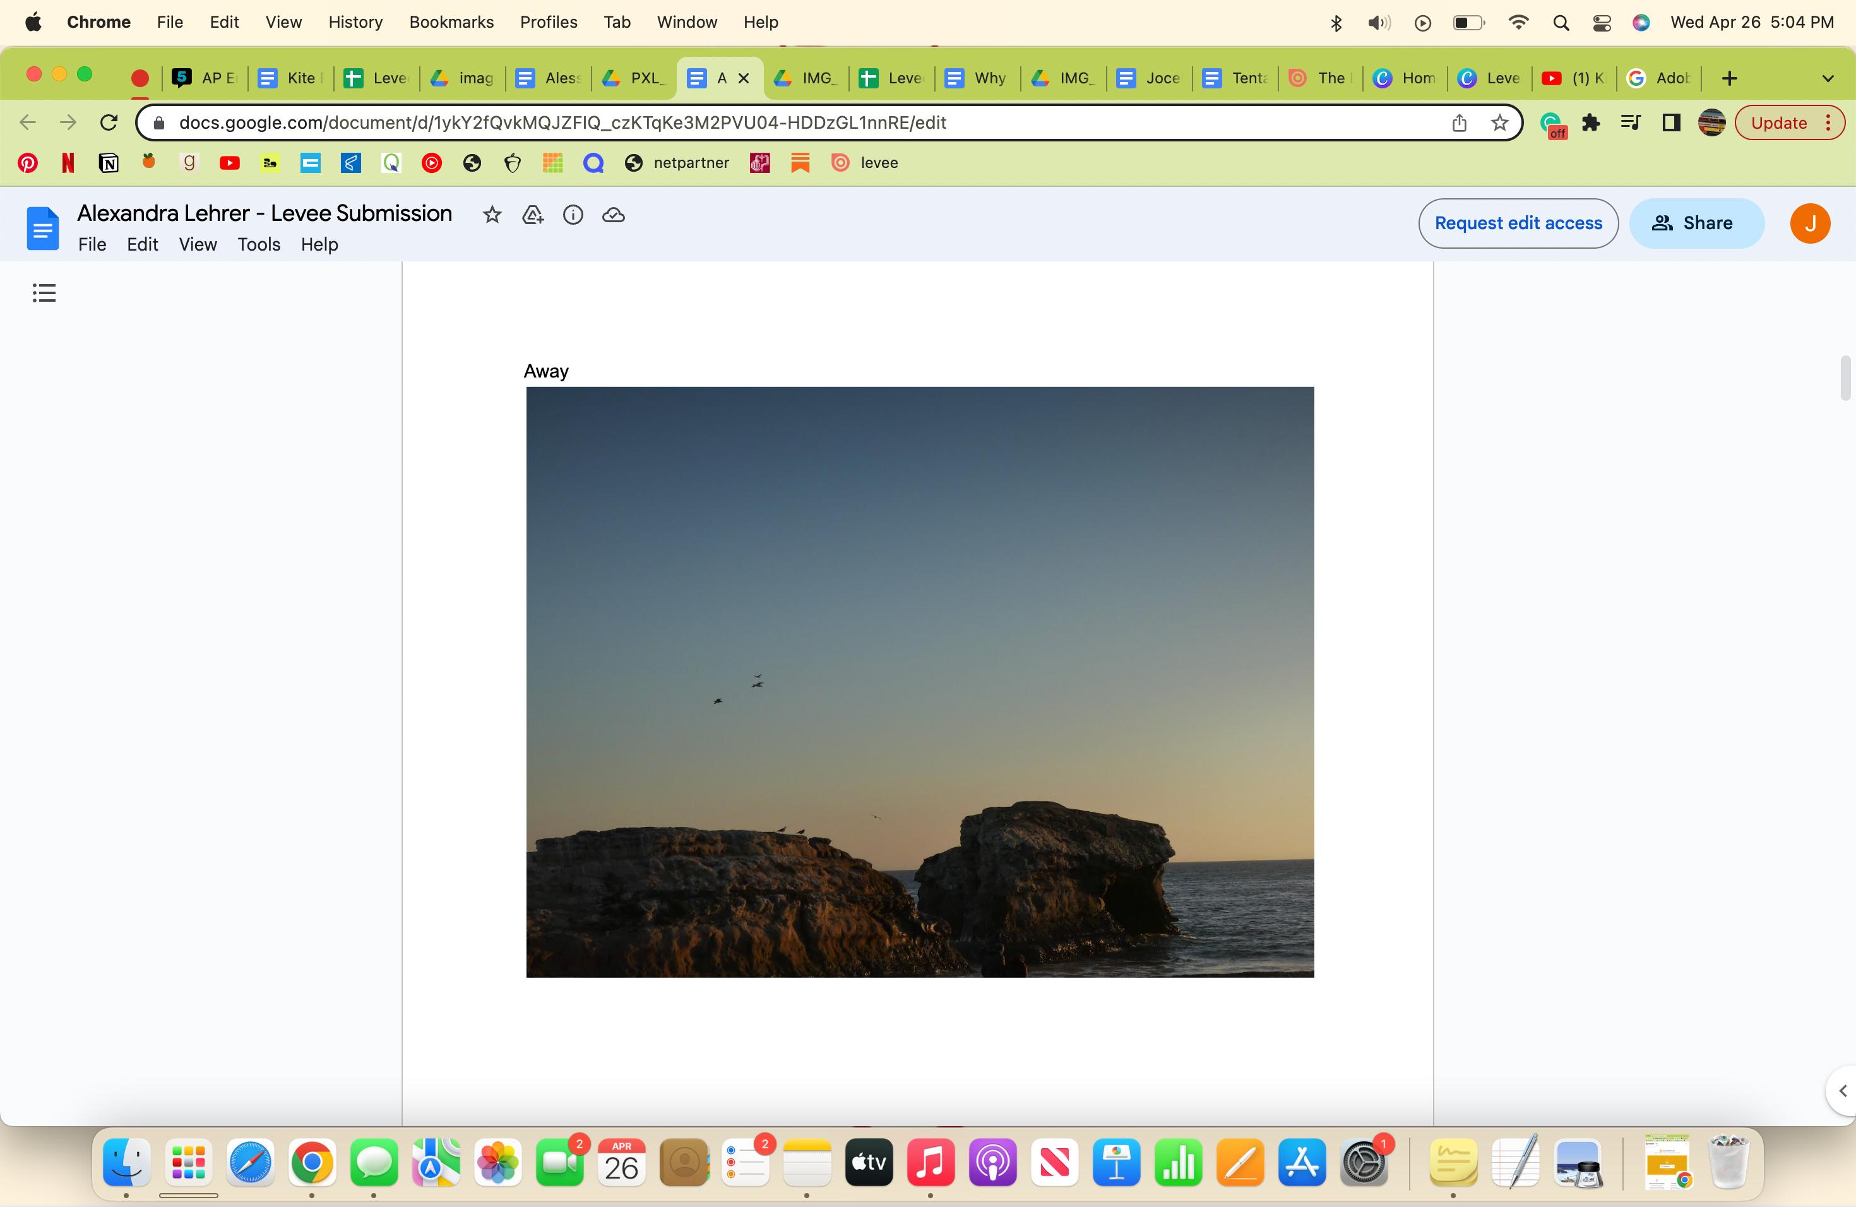The image size is (1856, 1207).
Task: Show the document outline panel
Action: click(x=44, y=293)
